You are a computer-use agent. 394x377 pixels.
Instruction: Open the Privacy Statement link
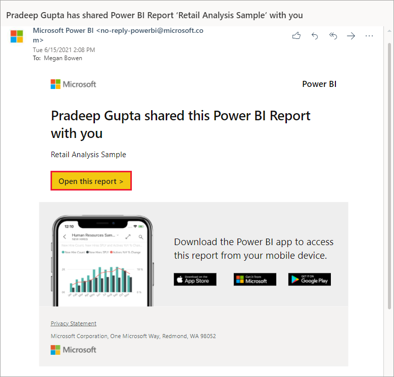coord(73,323)
